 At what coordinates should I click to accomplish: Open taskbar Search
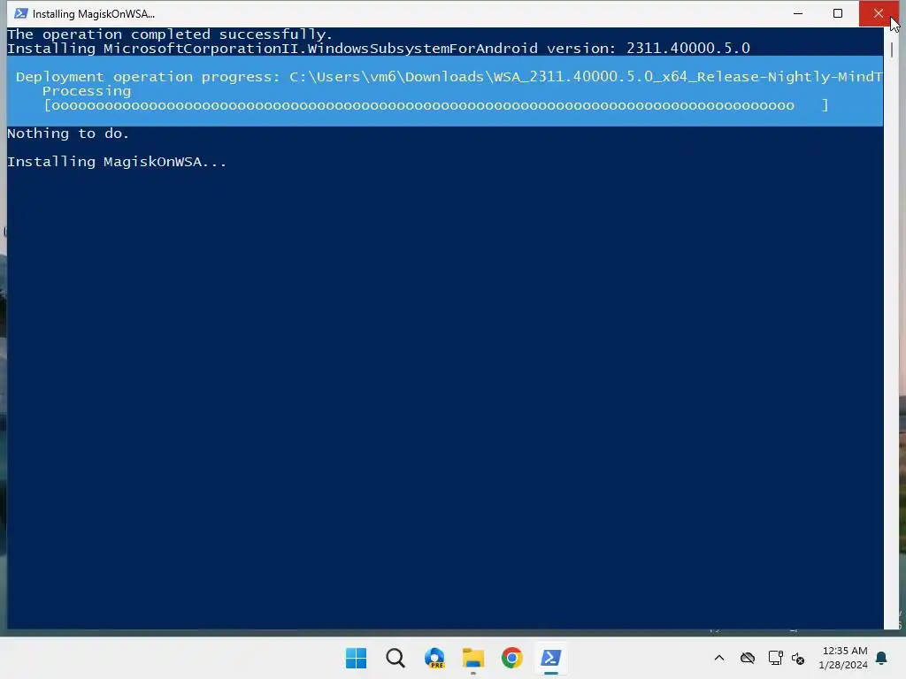(395, 658)
